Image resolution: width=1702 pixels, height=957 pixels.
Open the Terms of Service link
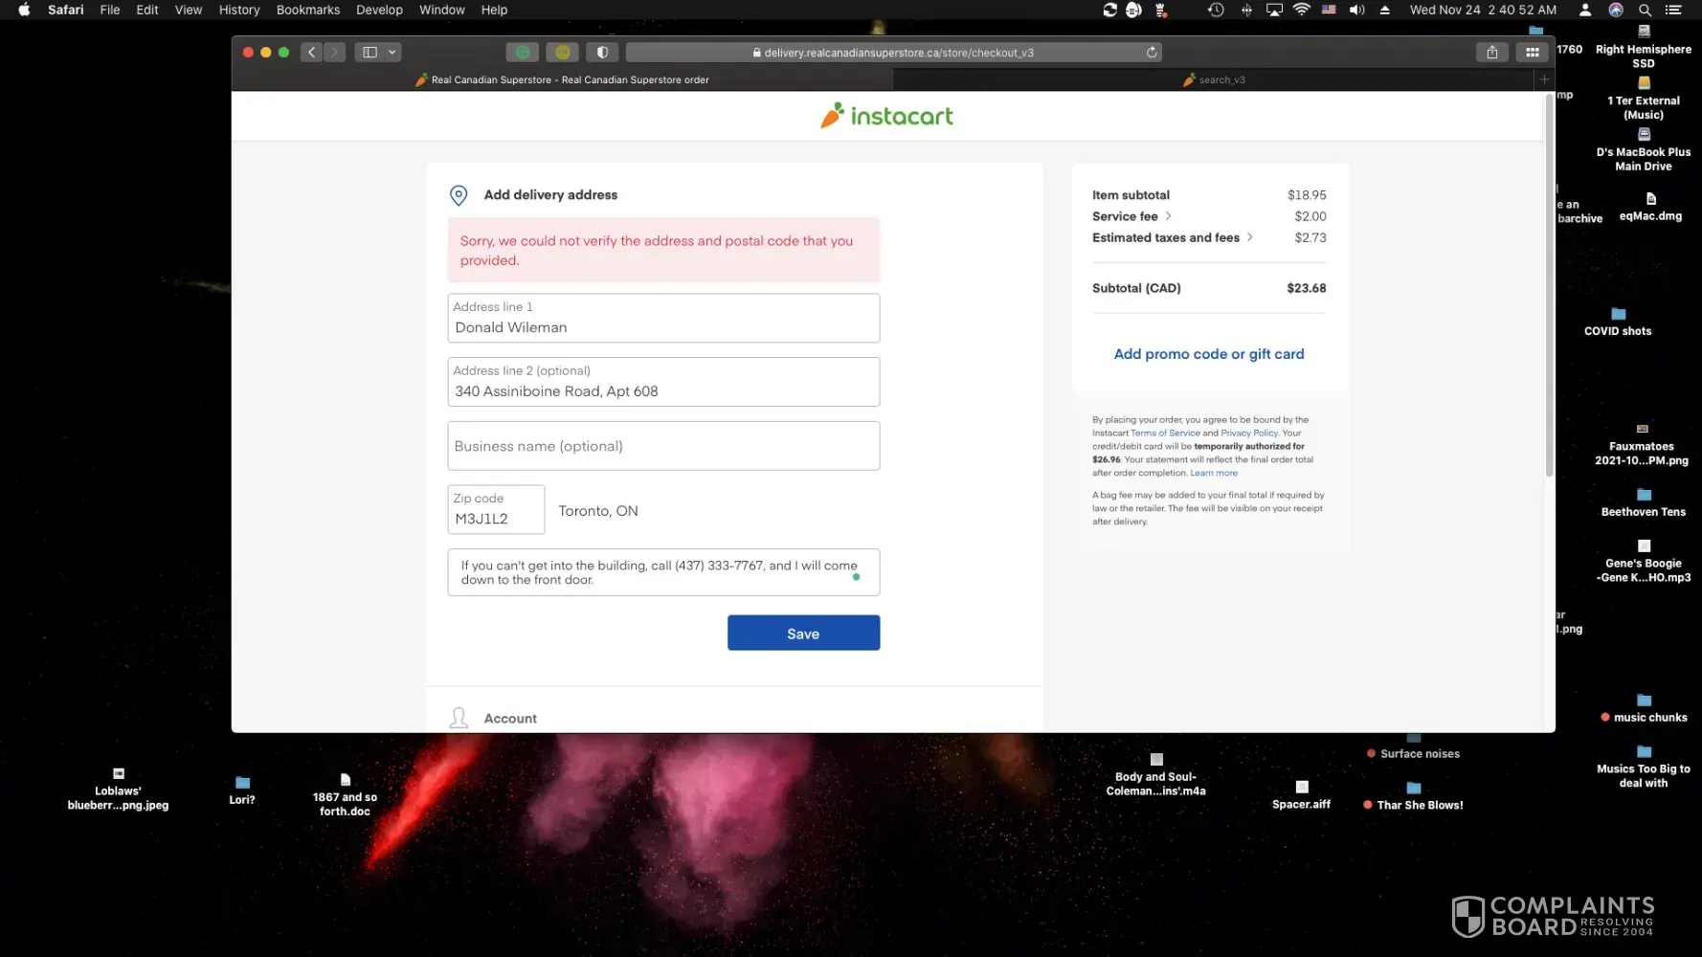(x=1165, y=434)
